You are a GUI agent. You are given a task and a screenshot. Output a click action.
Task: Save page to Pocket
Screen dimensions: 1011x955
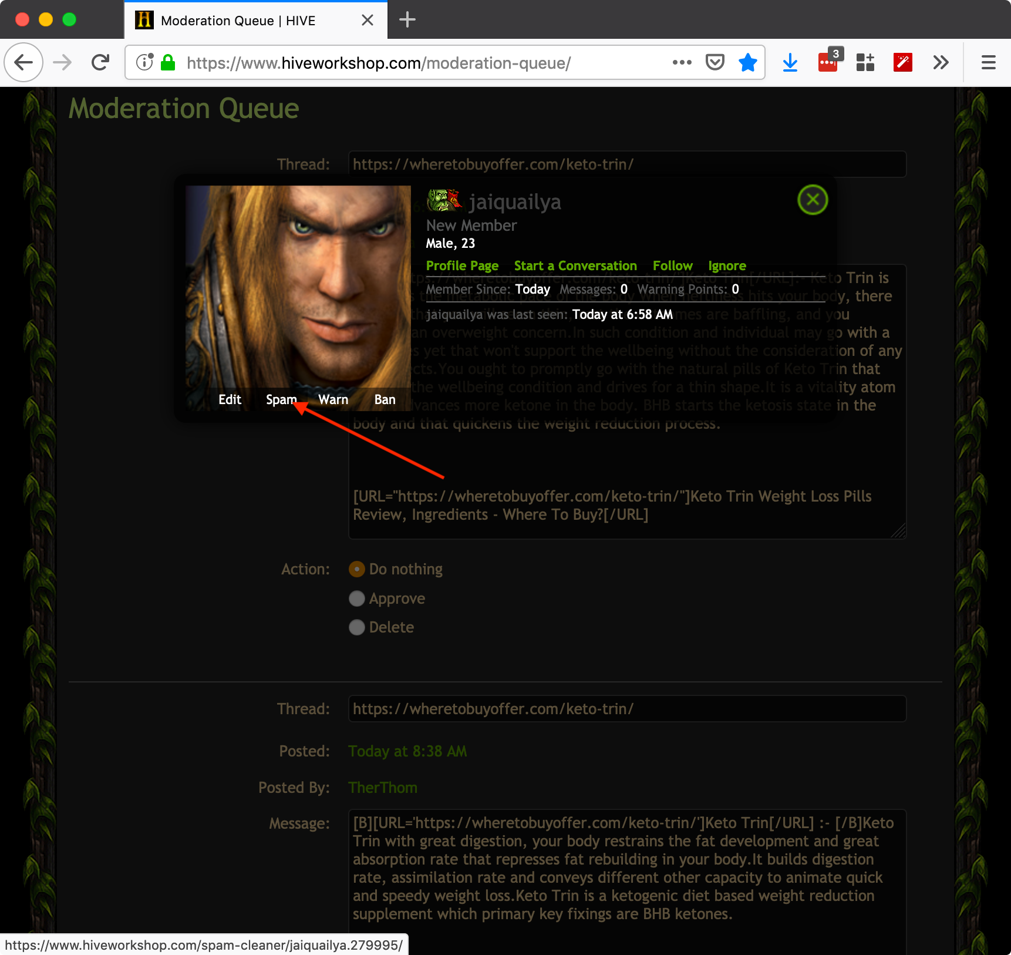tap(715, 62)
